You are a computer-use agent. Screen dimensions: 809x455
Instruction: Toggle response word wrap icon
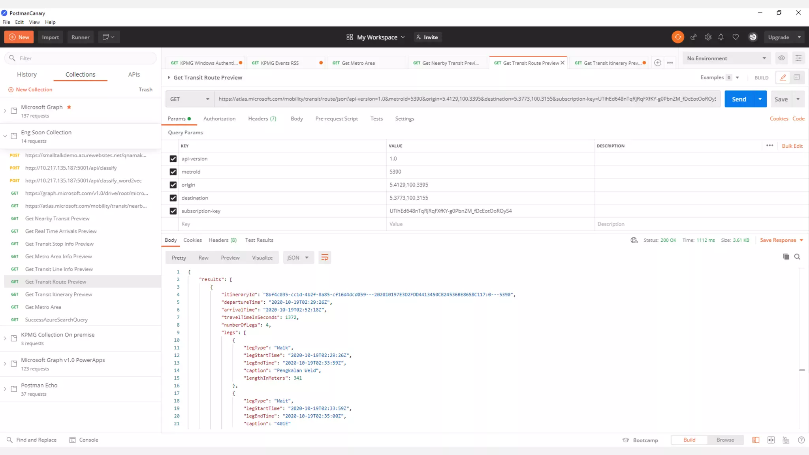pyautogui.click(x=325, y=258)
